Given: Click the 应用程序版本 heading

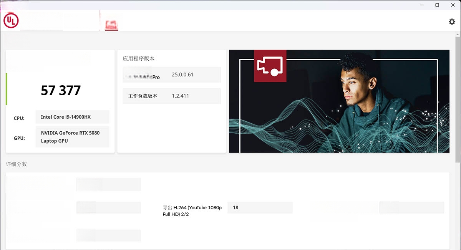Looking at the screenshot, I should [139, 59].
